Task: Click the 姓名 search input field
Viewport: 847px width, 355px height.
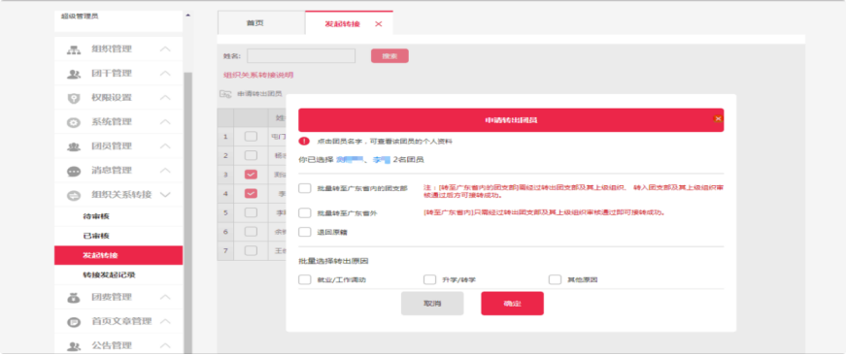Action: (x=301, y=55)
